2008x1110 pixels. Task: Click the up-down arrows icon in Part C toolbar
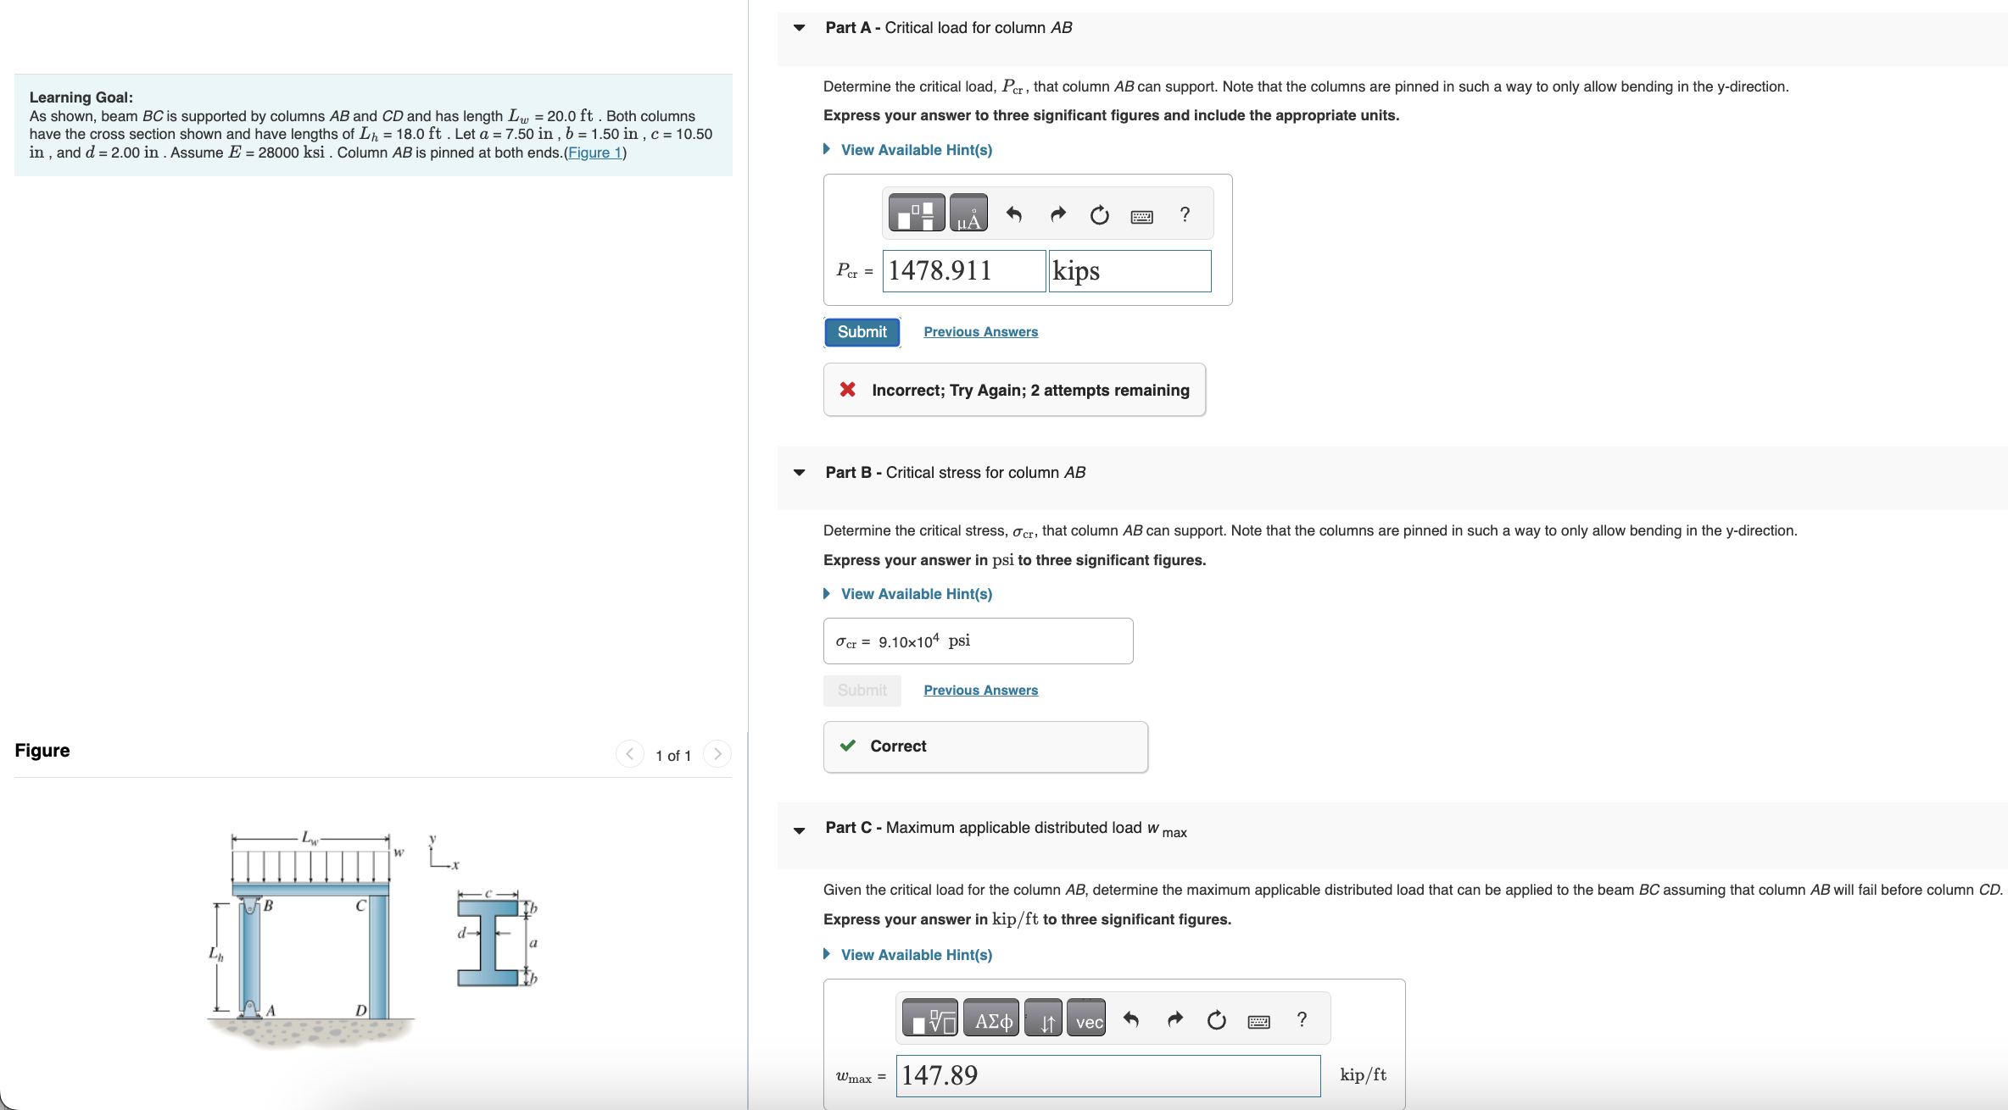[x=1044, y=1018]
